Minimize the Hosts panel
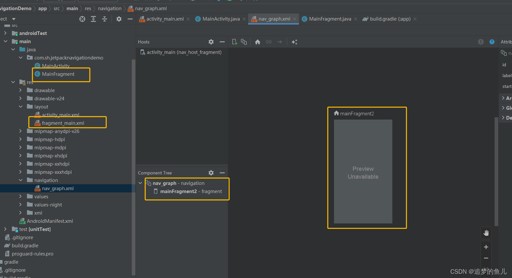The width and height of the screenshot is (512, 278). tap(222, 42)
